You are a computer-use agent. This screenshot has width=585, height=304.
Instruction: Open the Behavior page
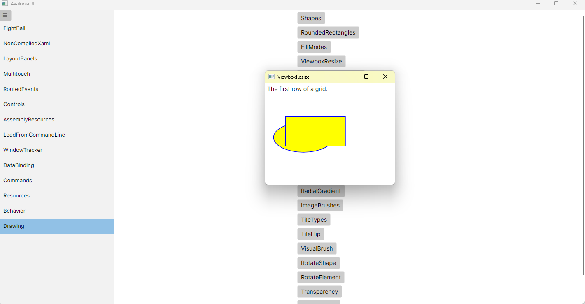point(57,211)
